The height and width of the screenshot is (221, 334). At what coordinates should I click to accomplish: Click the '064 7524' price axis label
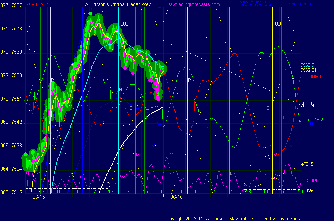coord(11,169)
